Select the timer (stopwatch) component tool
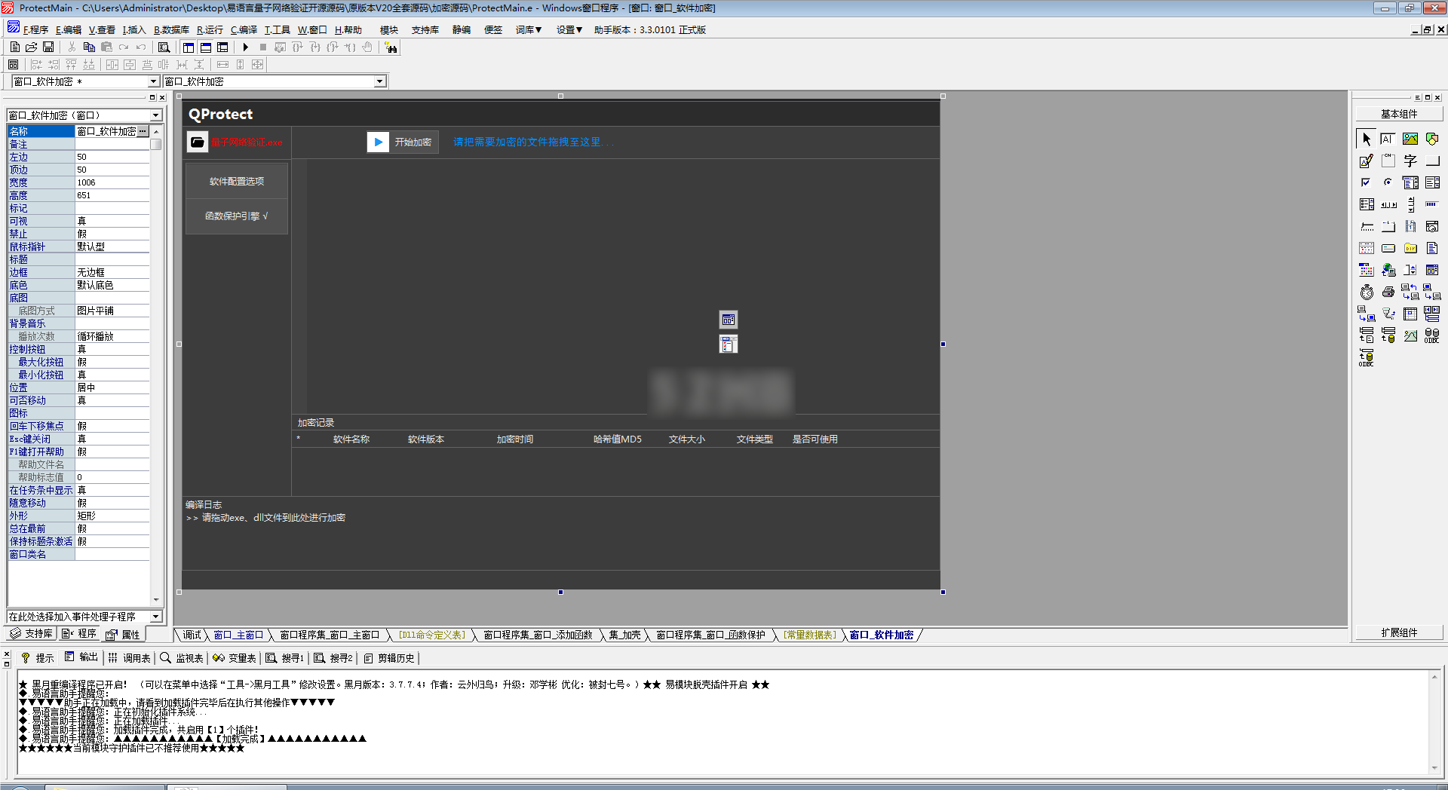1448x790 pixels. click(1367, 292)
